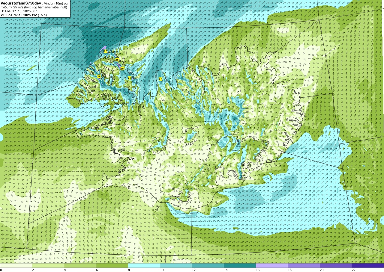Click the yellow gust label 27

tap(130, 78)
